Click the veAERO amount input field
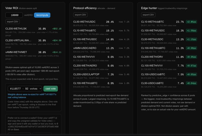Image resolution: width=202 pixels, height=136 pixels. pos(14,15)
